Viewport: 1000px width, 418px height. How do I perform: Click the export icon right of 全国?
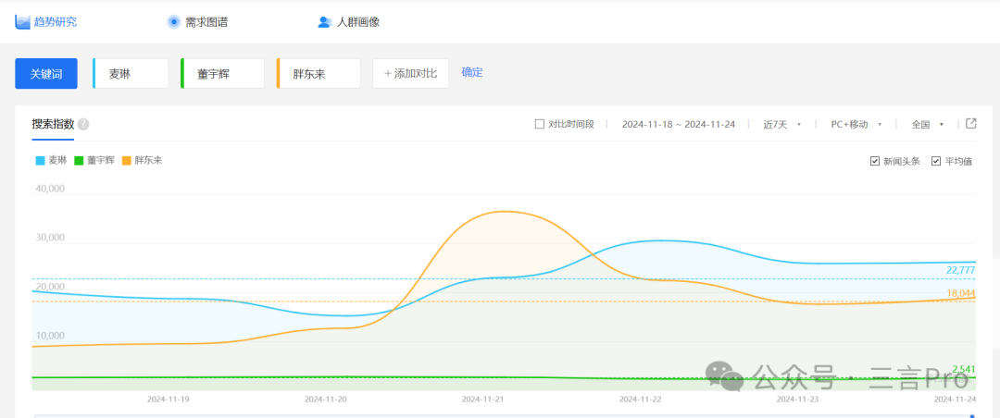pos(970,124)
